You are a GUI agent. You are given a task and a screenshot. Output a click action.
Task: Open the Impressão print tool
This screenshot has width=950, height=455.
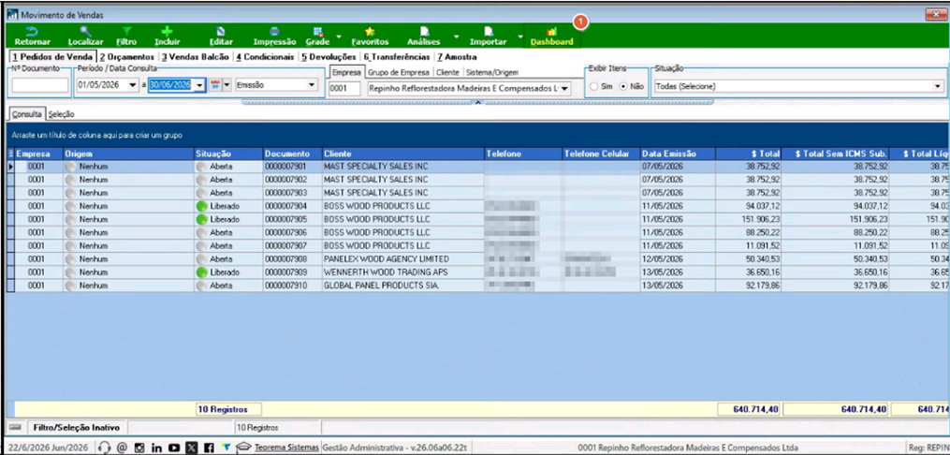pos(274,37)
